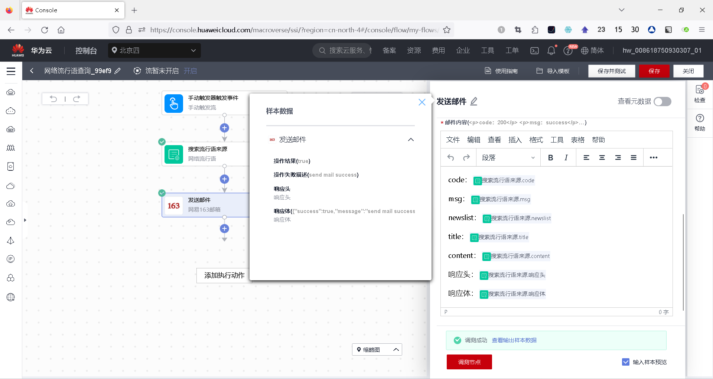Collapse the 发送邮件 sample data section

[411, 140]
